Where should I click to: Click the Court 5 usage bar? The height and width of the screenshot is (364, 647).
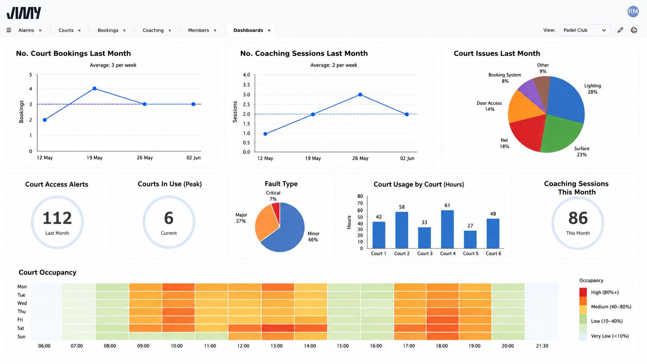pyautogui.click(x=470, y=239)
